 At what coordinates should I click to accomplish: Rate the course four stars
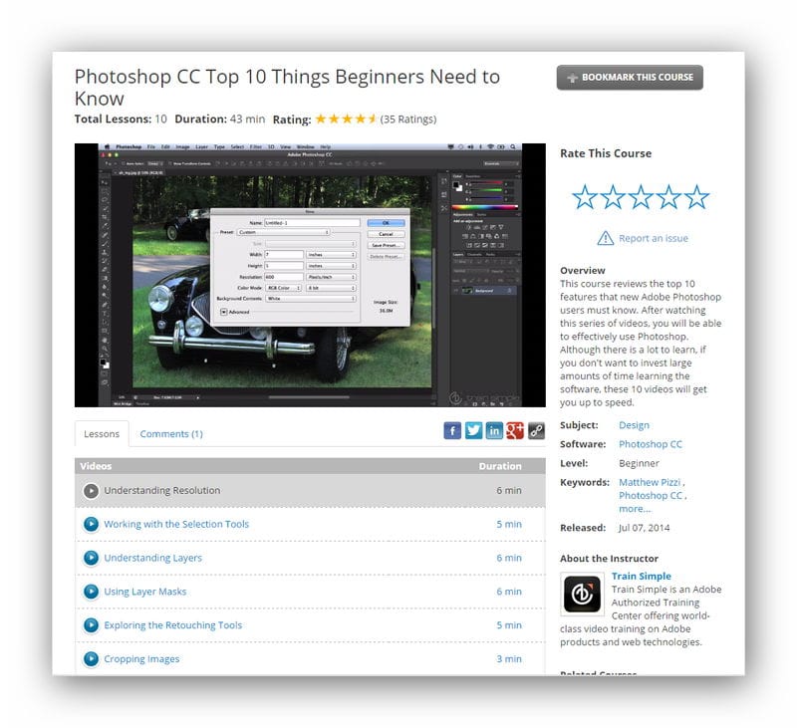[x=668, y=197]
